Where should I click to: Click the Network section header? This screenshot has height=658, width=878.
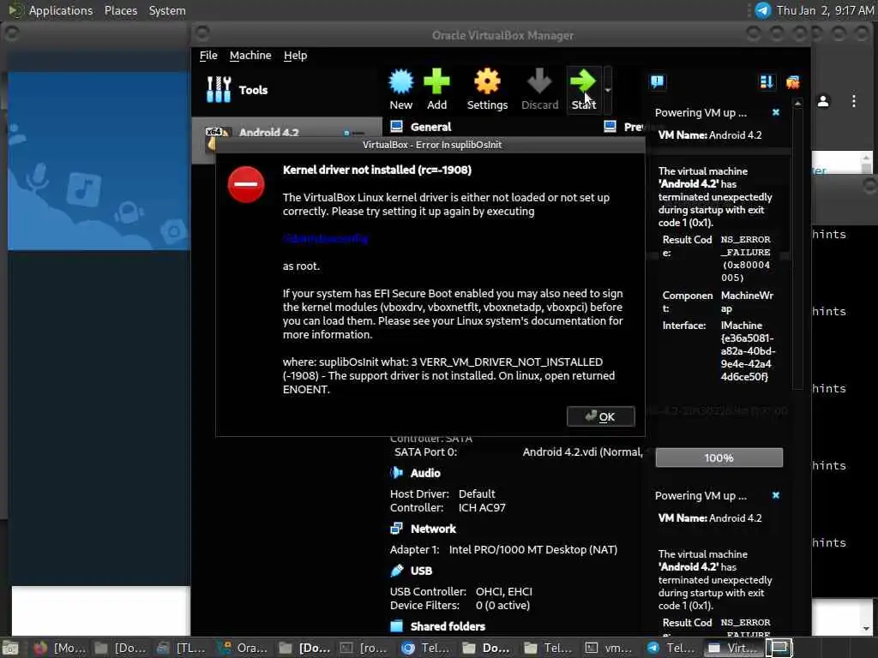(433, 529)
